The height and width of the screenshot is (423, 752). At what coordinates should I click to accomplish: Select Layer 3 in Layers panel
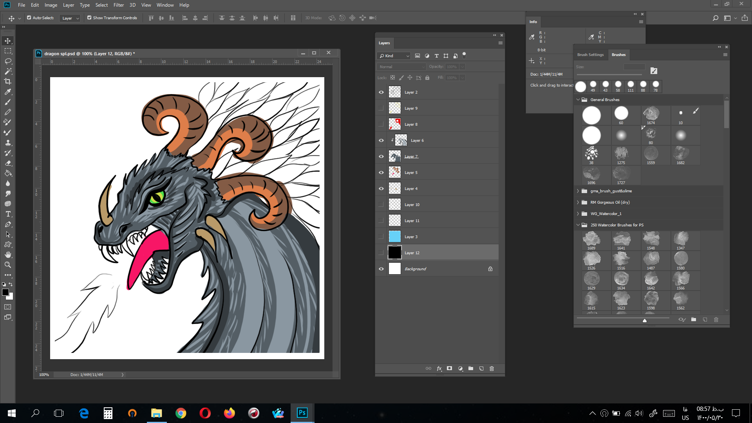coord(443,237)
